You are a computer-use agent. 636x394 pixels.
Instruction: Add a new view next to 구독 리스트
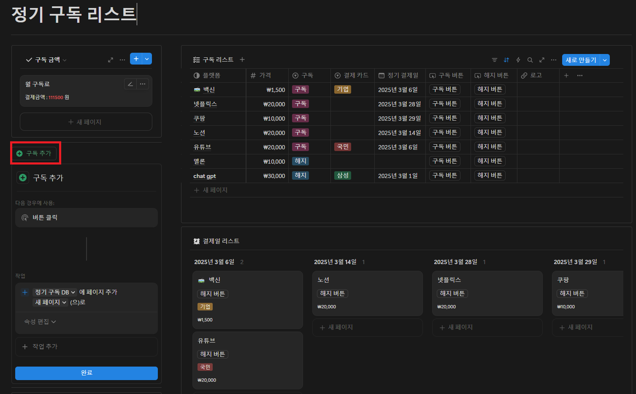click(x=242, y=59)
